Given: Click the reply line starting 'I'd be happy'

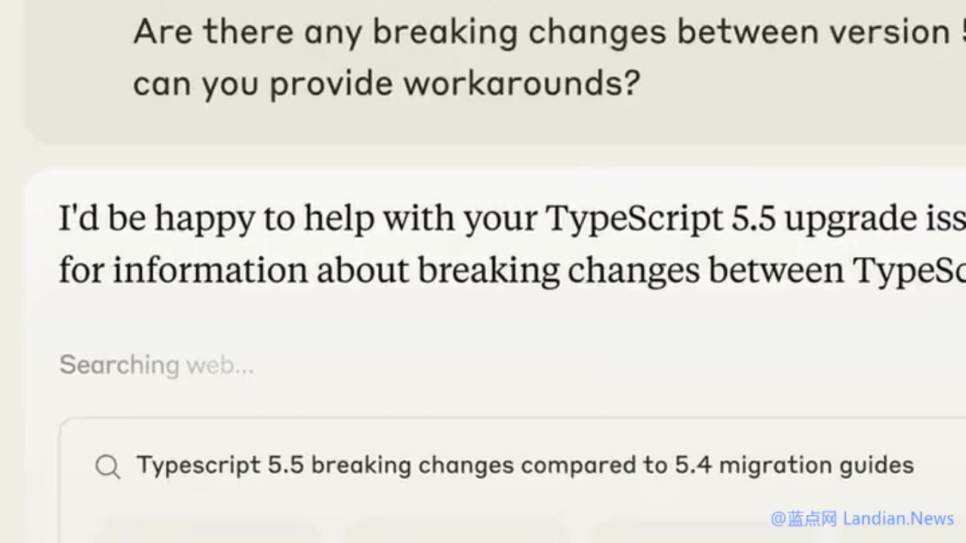Looking at the screenshot, I should [x=512, y=219].
